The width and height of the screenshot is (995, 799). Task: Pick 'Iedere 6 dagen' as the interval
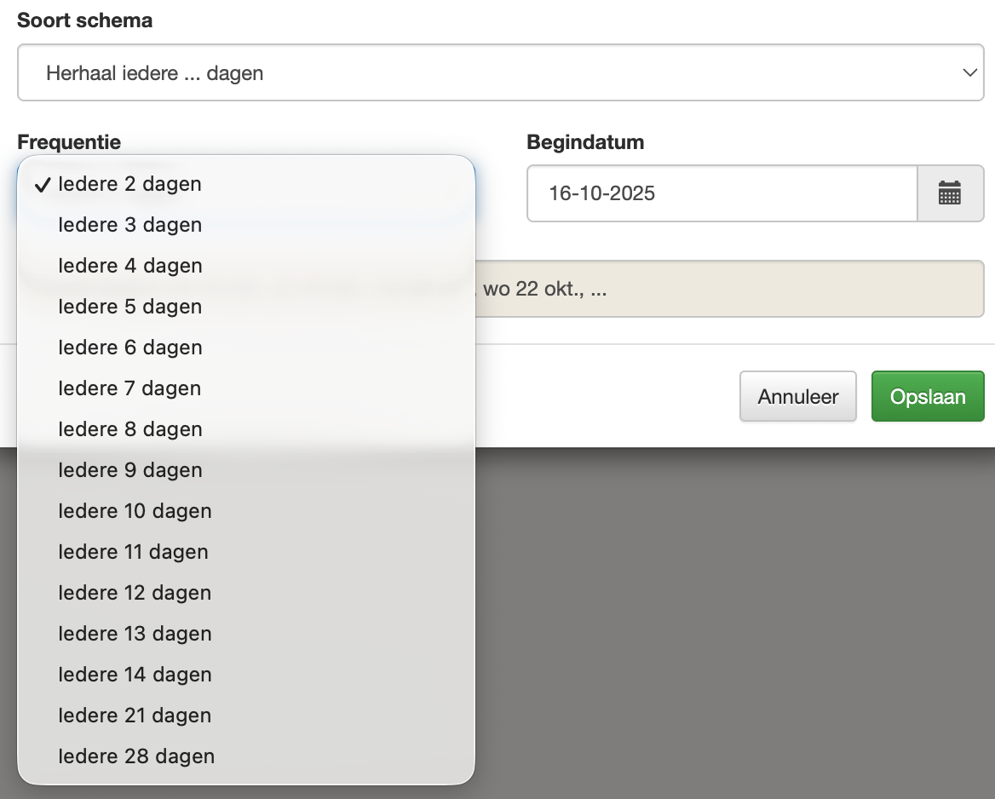pos(129,348)
